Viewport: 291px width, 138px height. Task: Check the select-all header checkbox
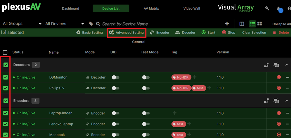pyautogui.click(x=5, y=52)
